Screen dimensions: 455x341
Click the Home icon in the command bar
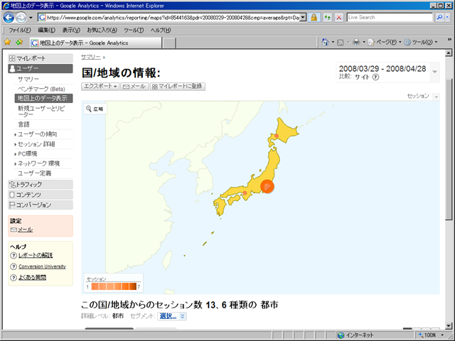click(x=325, y=43)
